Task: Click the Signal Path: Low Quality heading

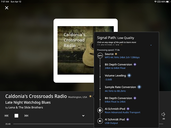Action: 116,38
